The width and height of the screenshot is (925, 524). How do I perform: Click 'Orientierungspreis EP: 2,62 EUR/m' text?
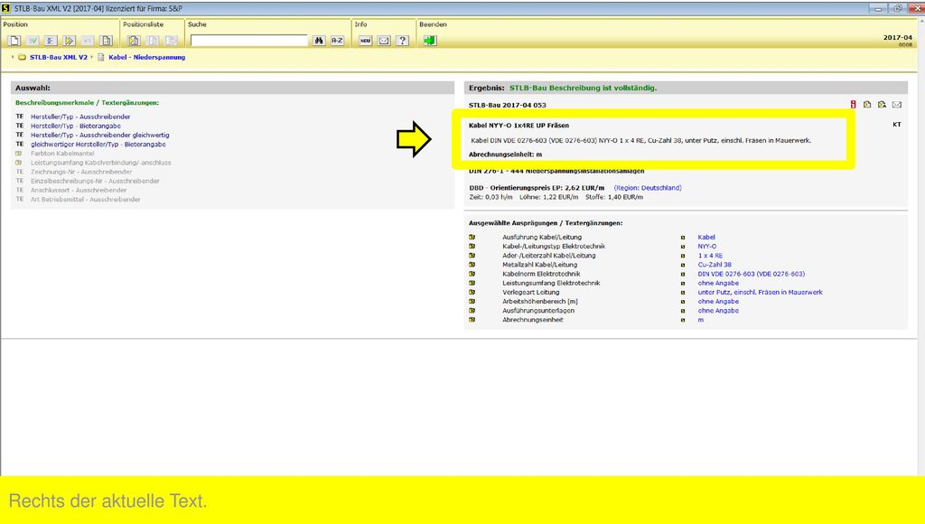tap(547, 188)
